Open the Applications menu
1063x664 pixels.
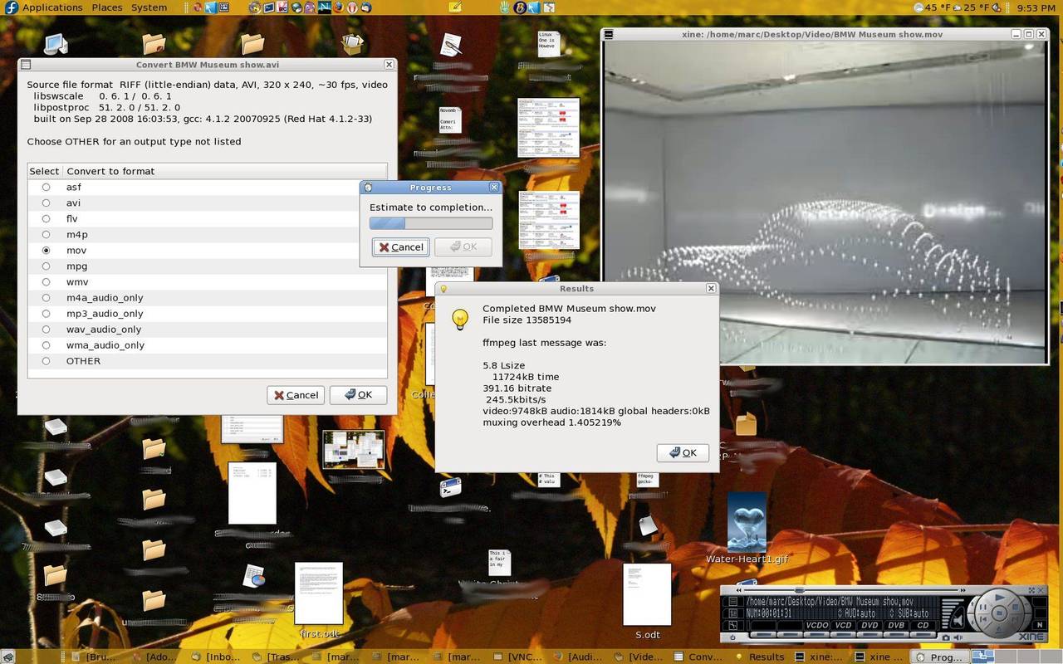click(52, 7)
